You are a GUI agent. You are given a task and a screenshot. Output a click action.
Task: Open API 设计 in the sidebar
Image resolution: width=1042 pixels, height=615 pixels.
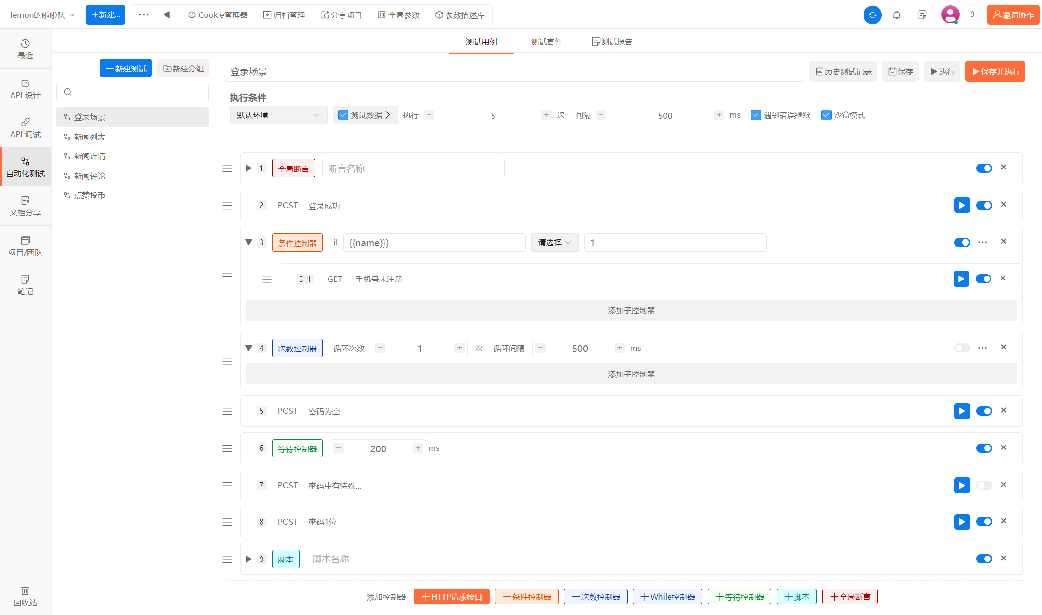coord(25,89)
